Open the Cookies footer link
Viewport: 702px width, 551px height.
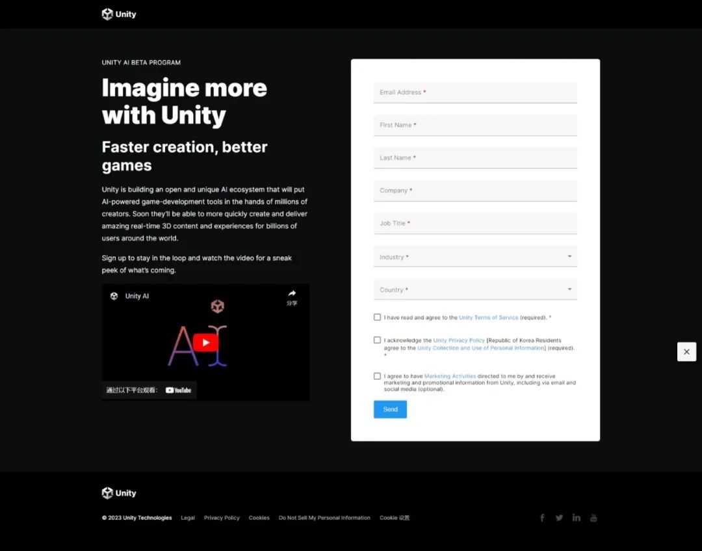tap(259, 518)
